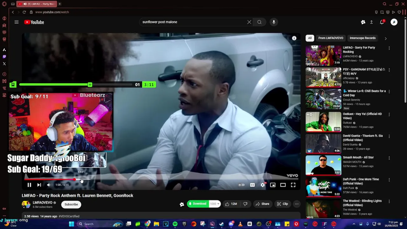Image resolution: width=407 pixels, height=229 pixels.
Task: Seek on the red video progress bar
Action: coord(161,179)
